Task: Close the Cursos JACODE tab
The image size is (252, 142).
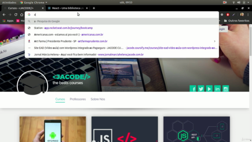Action: point(43,8)
